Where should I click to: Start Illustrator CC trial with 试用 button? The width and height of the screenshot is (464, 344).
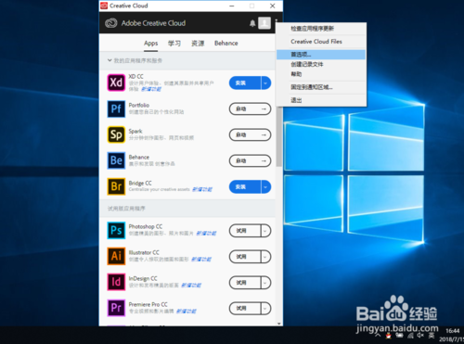click(245, 257)
